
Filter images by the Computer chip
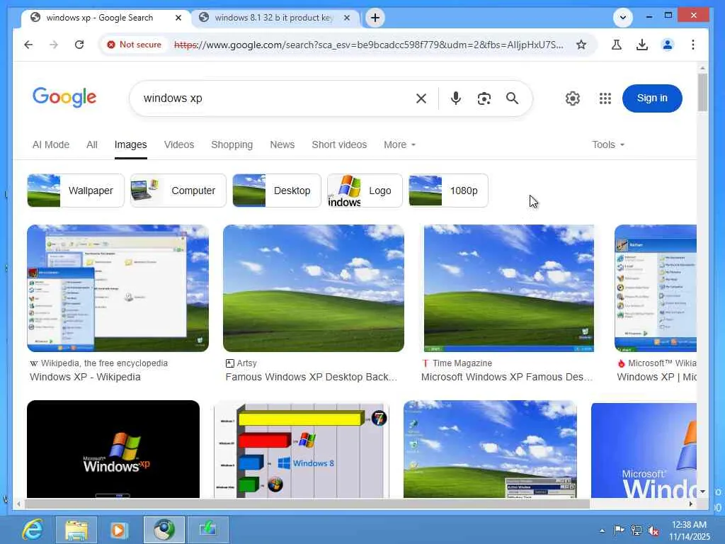click(178, 191)
